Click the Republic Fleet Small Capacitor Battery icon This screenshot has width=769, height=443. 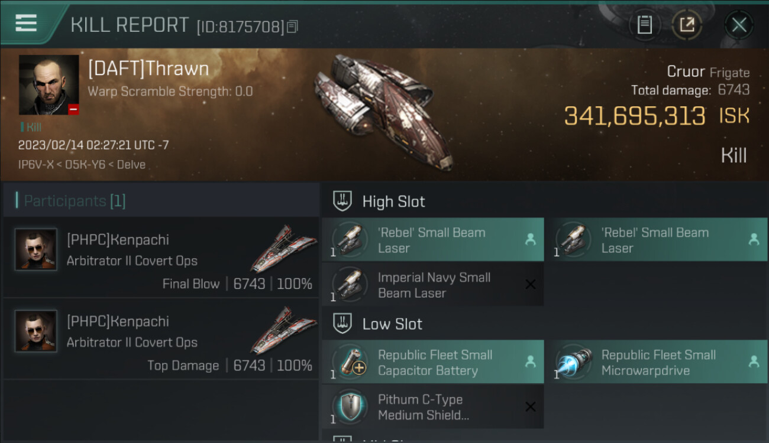[351, 362]
